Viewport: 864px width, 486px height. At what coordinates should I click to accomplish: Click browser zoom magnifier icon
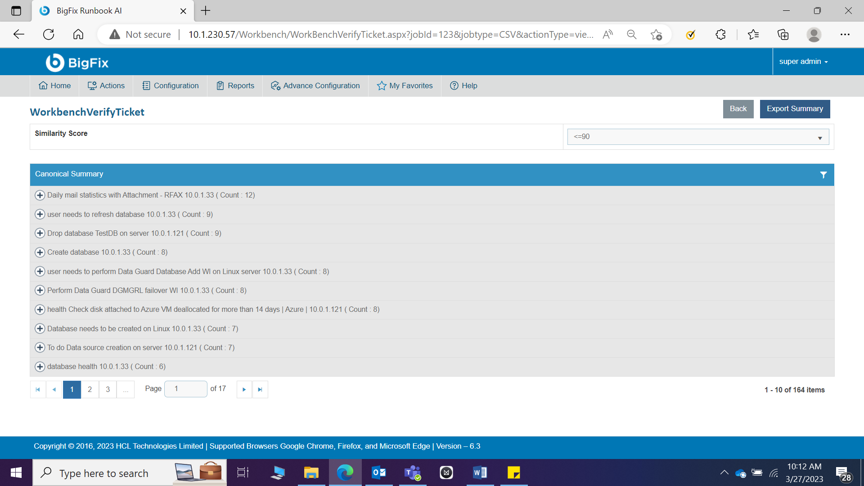pos(631,35)
